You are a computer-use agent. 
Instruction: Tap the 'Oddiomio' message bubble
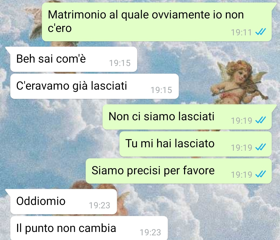click(64, 202)
